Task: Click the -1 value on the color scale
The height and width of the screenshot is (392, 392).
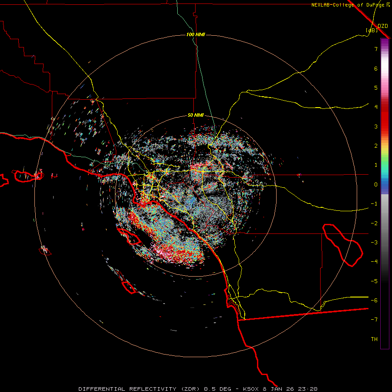Action: (x=374, y=204)
